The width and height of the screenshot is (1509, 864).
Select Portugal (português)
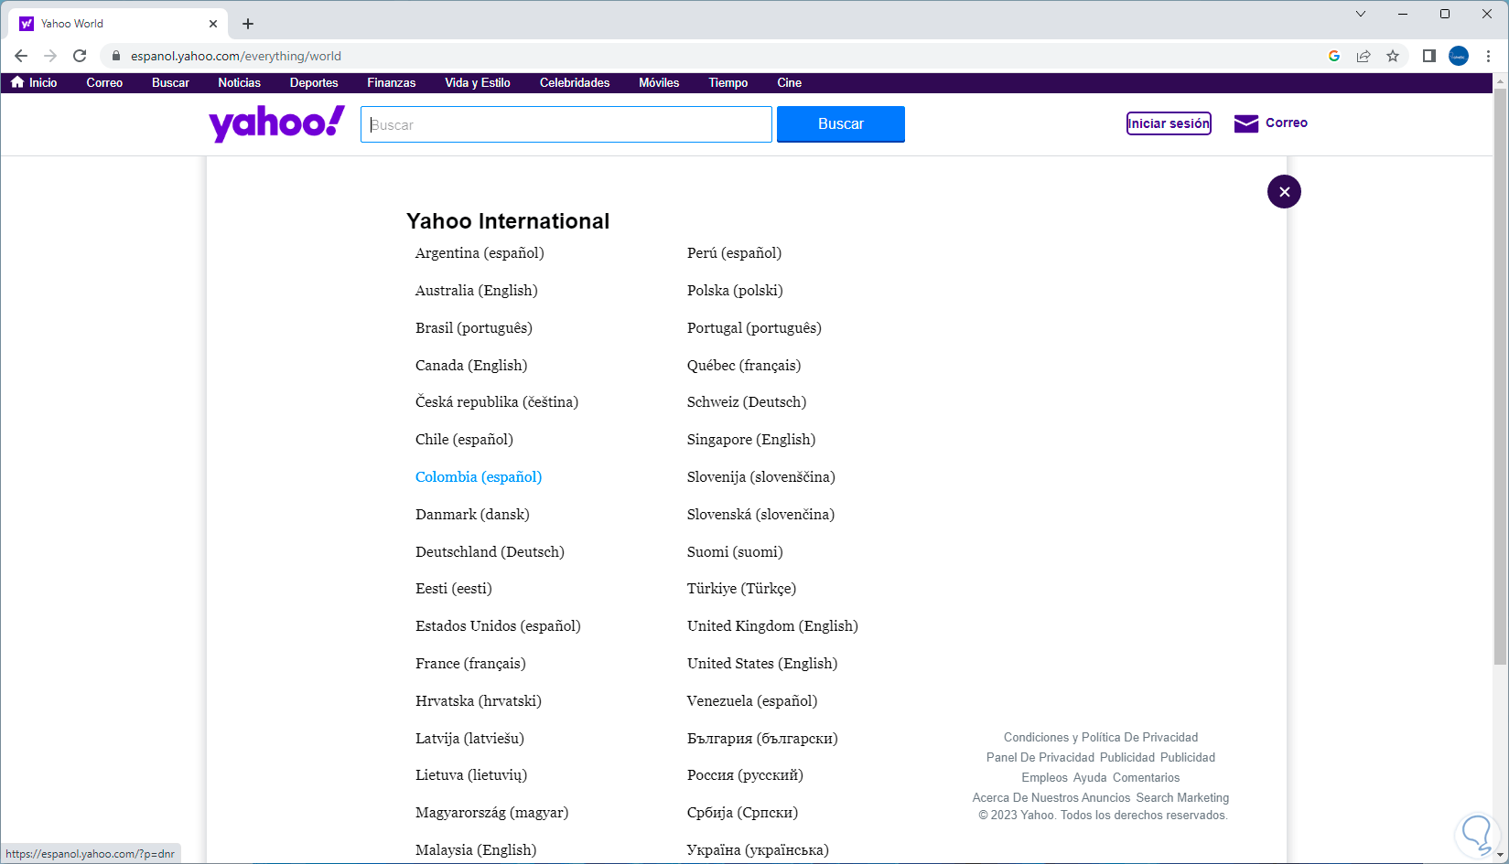754,328
